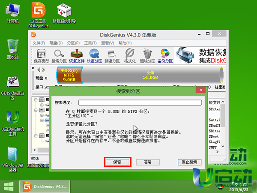Click the 忽略 (Ignore) button
257x193 pixels.
pos(148,162)
